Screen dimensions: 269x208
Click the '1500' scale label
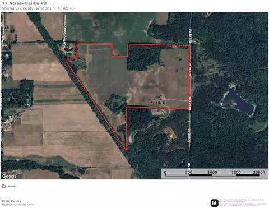click(236, 172)
